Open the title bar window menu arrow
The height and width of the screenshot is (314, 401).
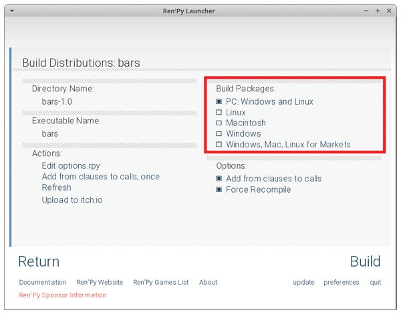(12, 11)
